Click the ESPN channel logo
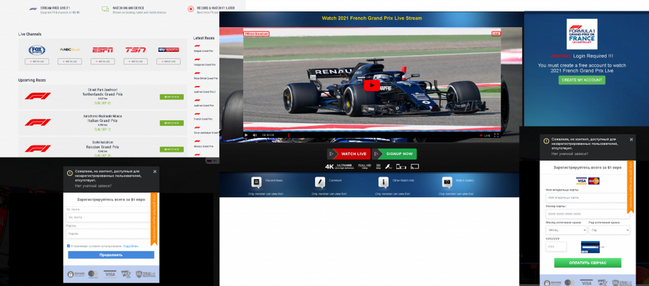The height and width of the screenshot is (286, 649). (x=102, y=50)
